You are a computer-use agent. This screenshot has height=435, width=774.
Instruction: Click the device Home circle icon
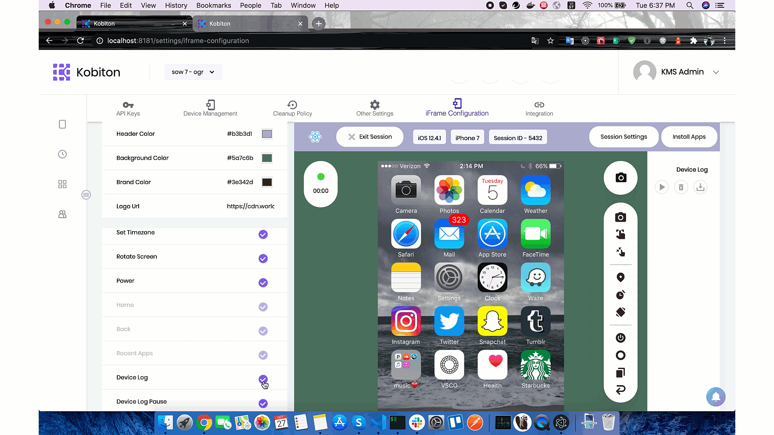[620, 355]
